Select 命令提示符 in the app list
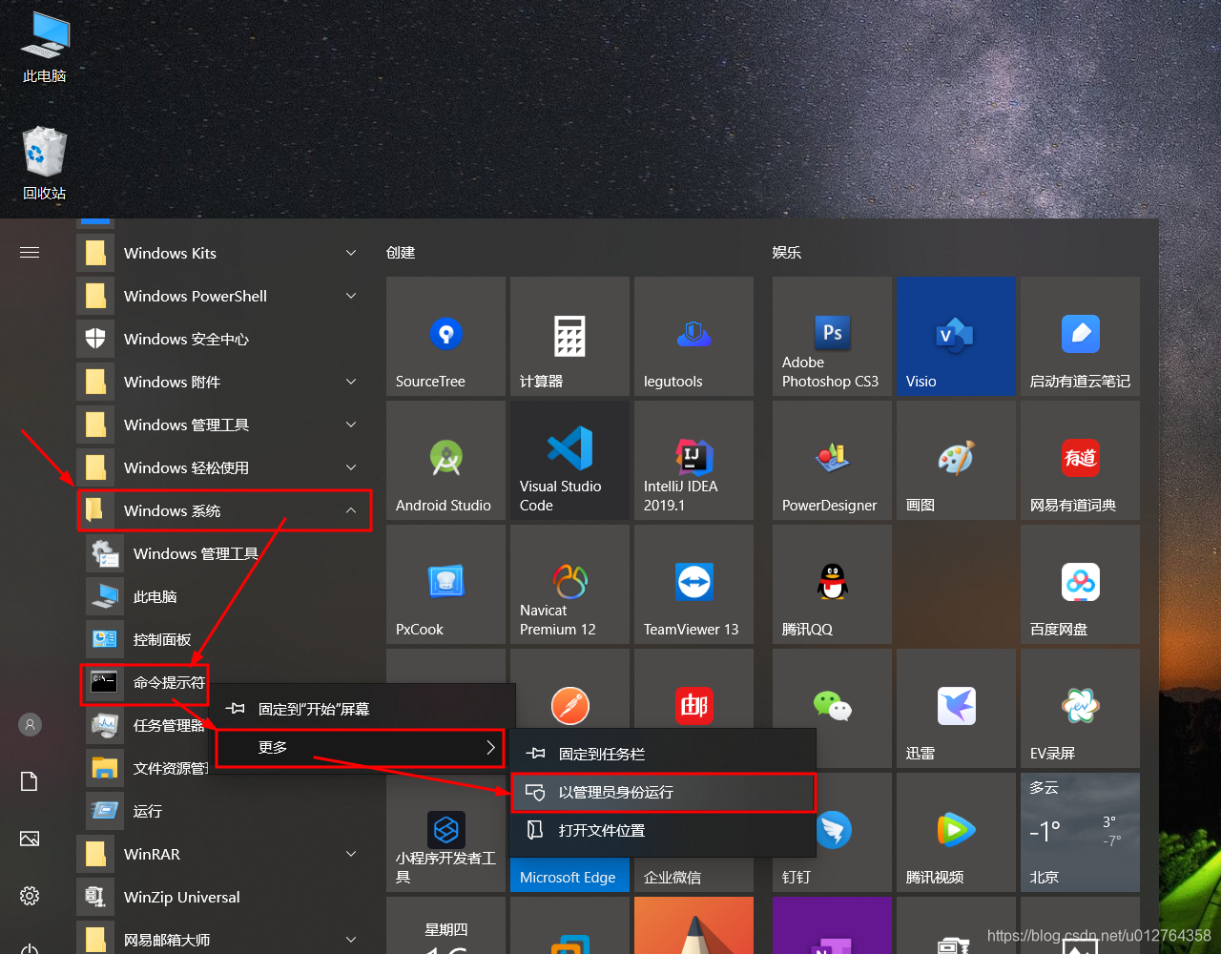The height and width of the screenshot is (954, 1221). [145, 682]
